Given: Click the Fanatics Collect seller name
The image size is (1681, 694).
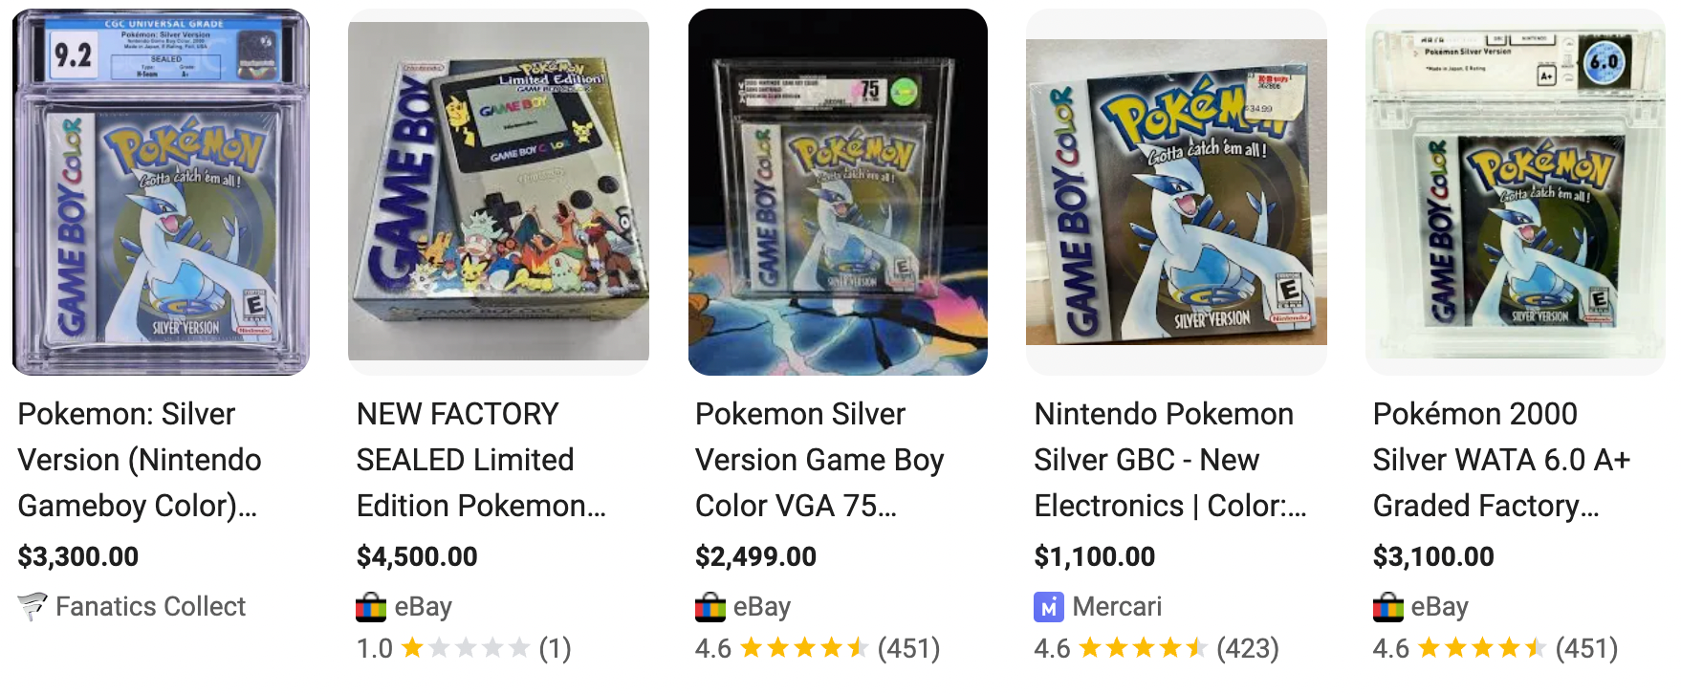Looking at the screenshot, I should point(150,607).
